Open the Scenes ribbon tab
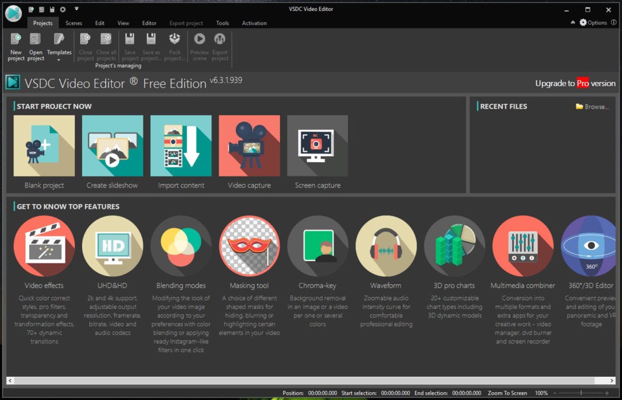 pos(73,23)
